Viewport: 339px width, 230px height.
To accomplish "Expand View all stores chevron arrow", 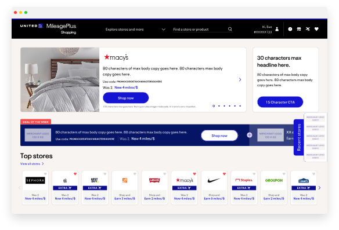I will (43, 164).
